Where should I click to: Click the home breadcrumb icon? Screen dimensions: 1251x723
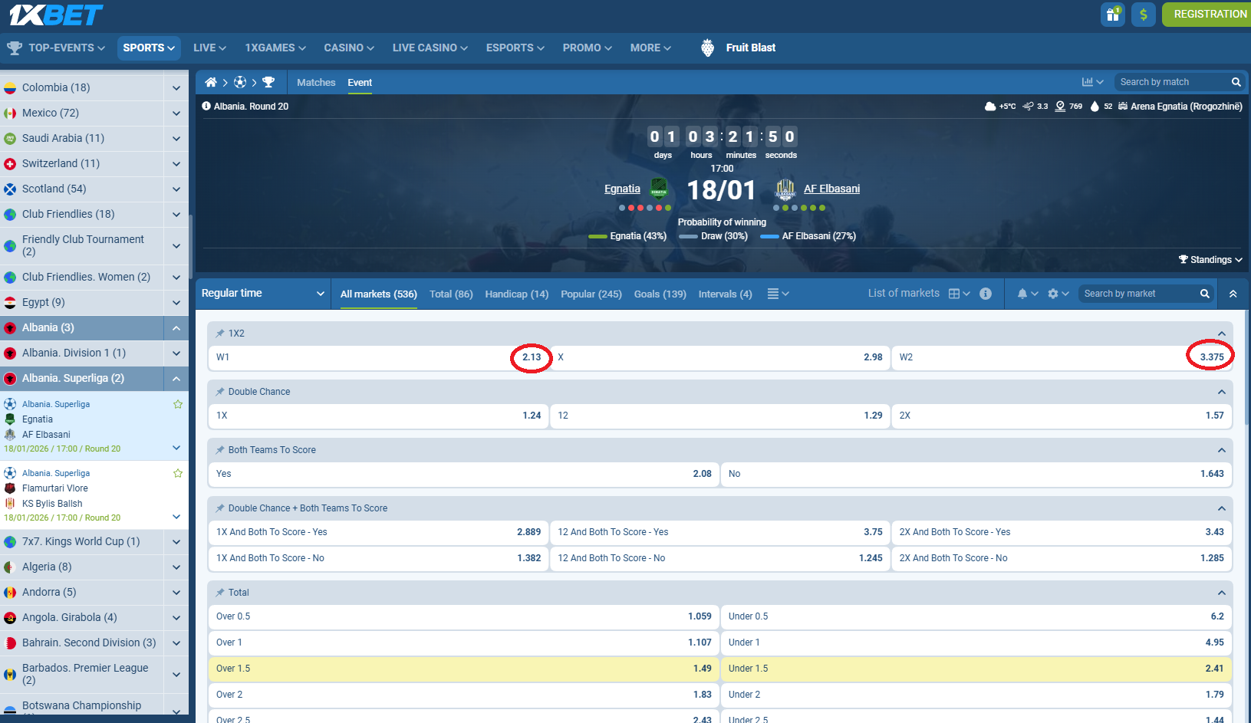point(210,81)
